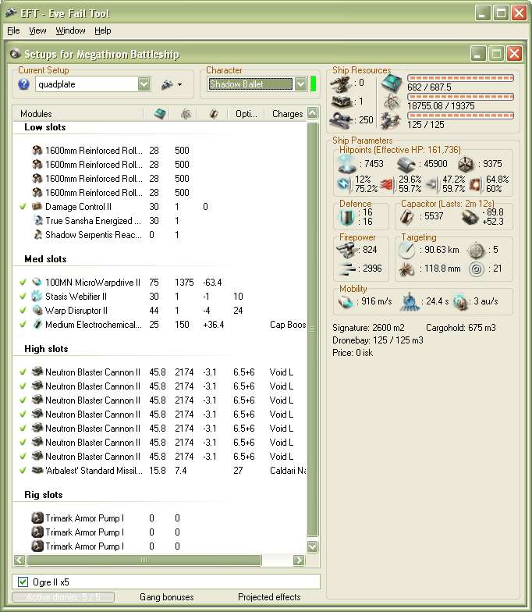The height and width of the screenshot is (612, 532).
Task: Open the Character Shadow Ballet dropdown
Action: tap(300, 84)
